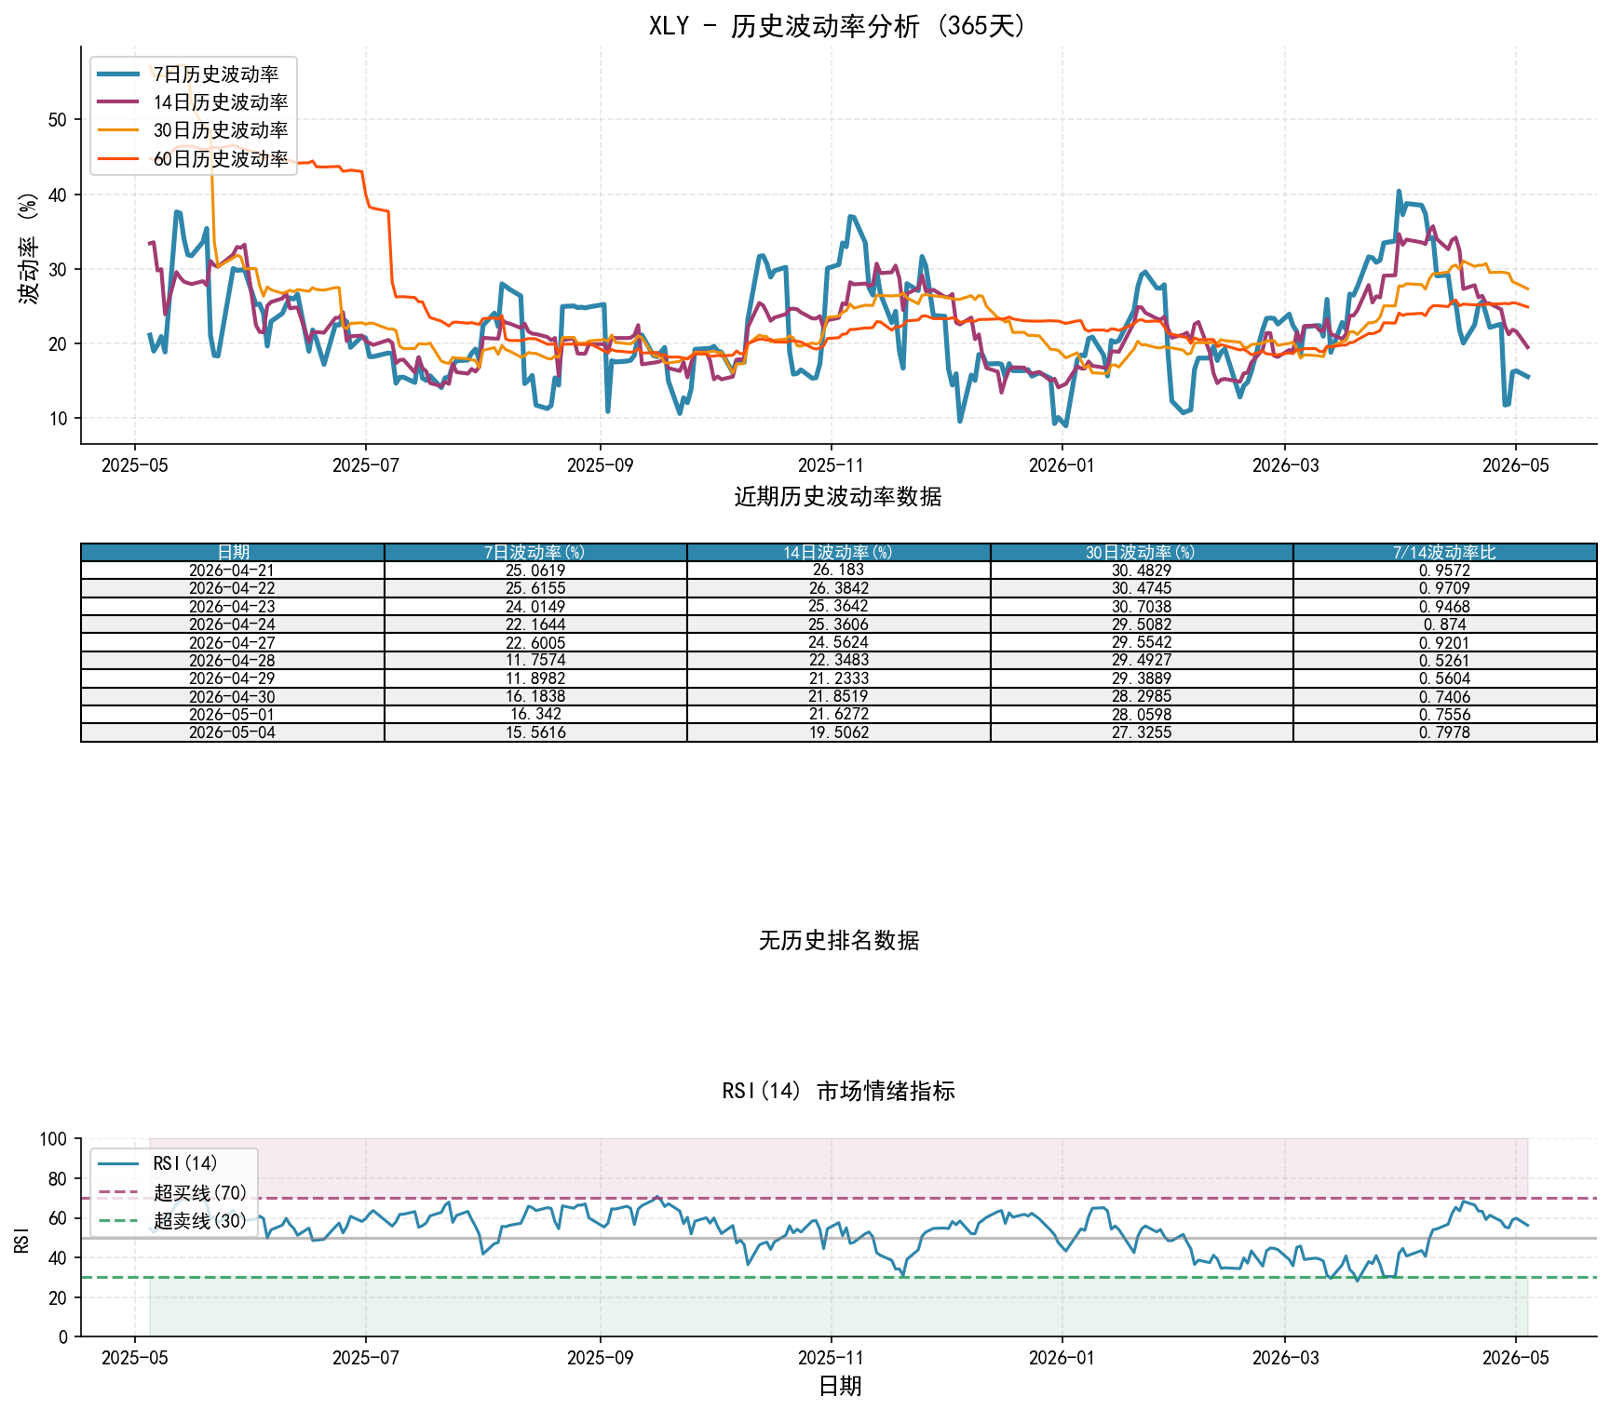This screenshot has width=1610, height=1410.
Task: Click the 14-day value 19.5062
Action: pos(838,732)
